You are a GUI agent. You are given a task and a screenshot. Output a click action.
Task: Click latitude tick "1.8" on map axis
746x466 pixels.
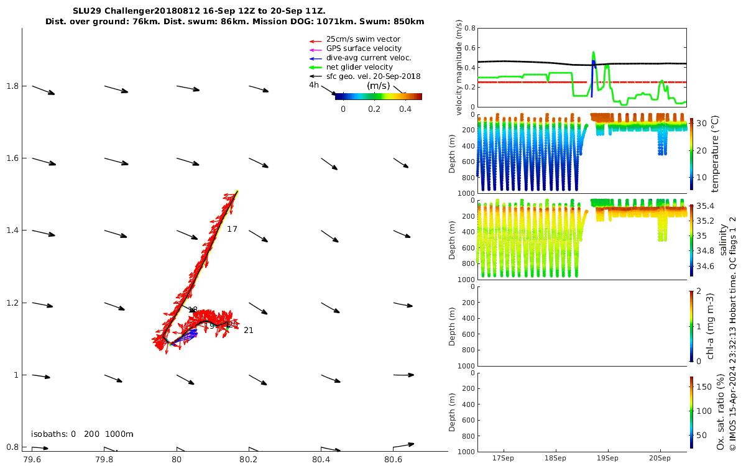tap(12, 86)
